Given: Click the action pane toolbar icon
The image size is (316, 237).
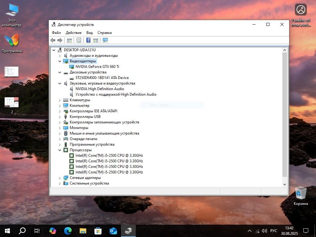Looking at the screenshot, I should click(96, 40).
